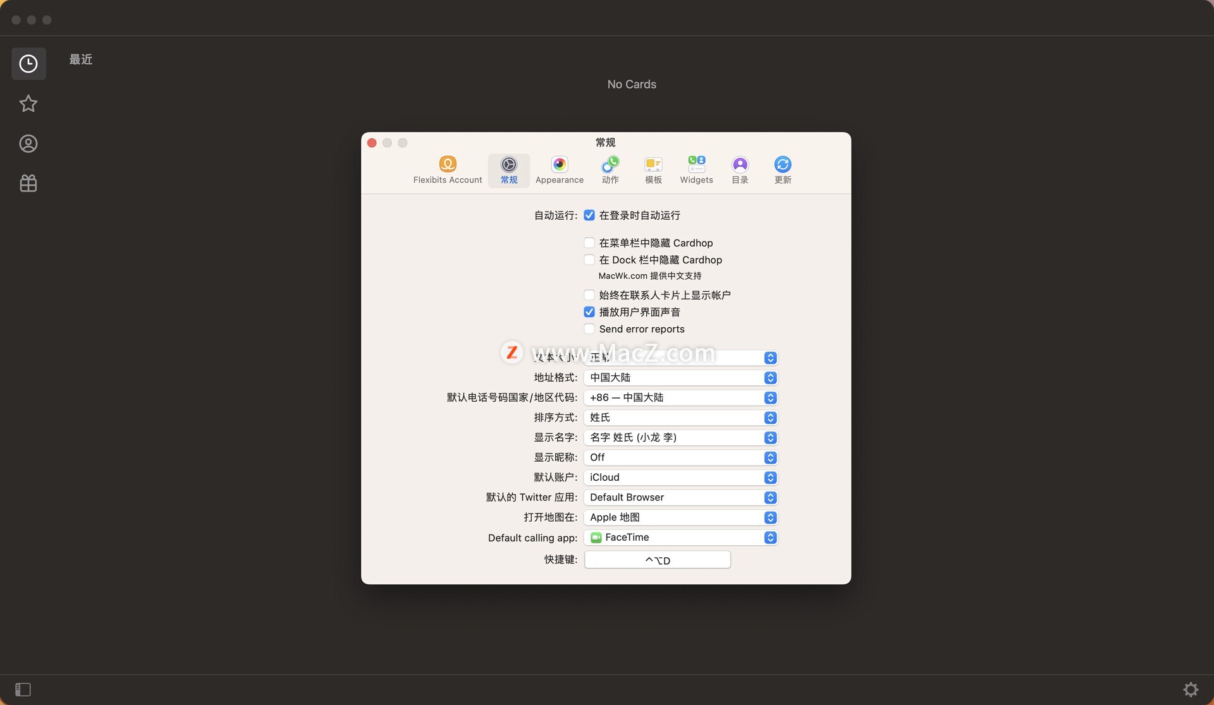This screenshot has height=705, width=1214.
Task: Open the 文本大小 text size dropdown
Action: [x=680, y=358]
